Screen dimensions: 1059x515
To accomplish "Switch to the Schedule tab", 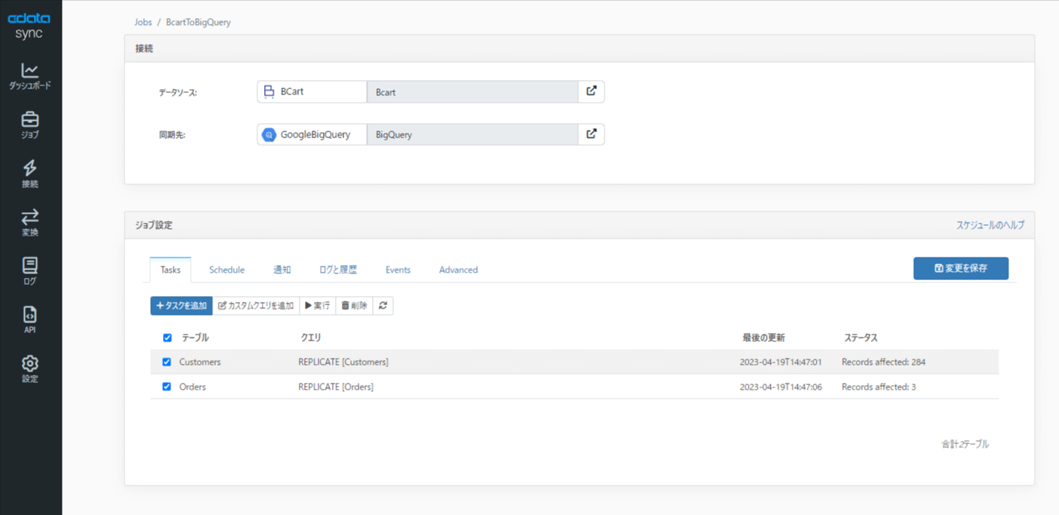I will 226,270.
